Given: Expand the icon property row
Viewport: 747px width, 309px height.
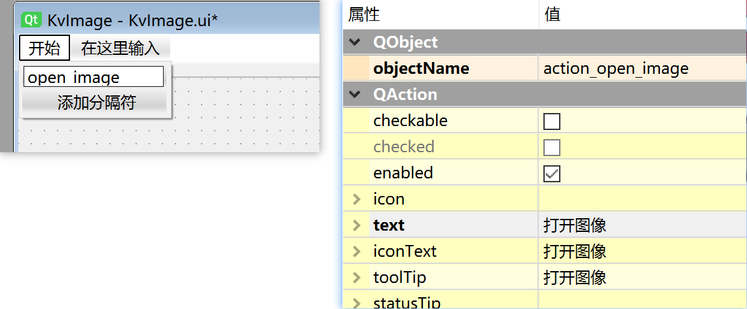Looking at the screenshot, I should [x=357, y=199].
